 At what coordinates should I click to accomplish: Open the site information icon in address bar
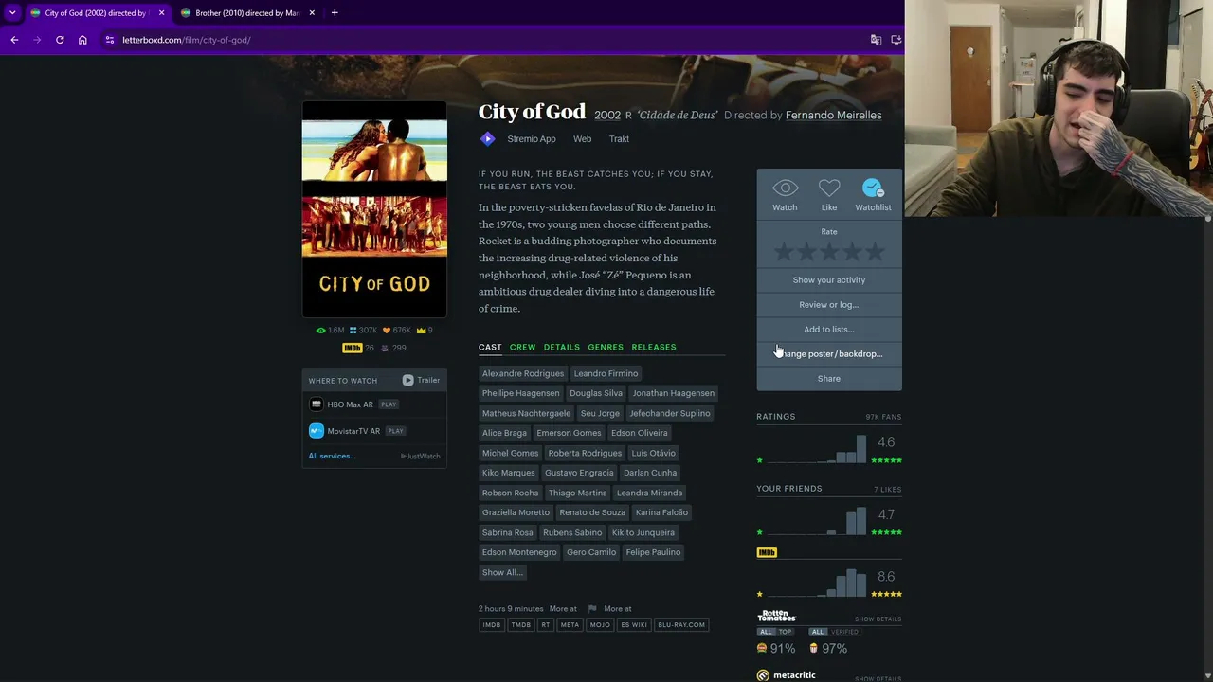point(110,40)
